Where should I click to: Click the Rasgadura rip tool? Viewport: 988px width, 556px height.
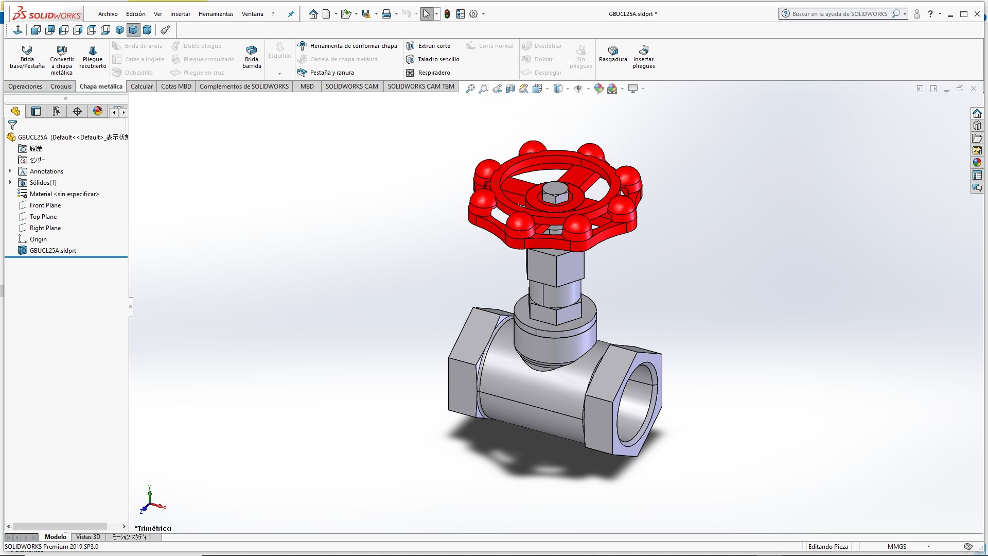[612, 53]
